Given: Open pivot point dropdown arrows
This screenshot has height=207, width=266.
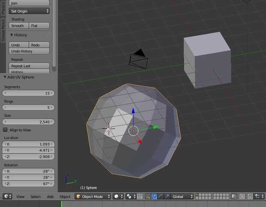Looking at the screenshot, I should tap(135, 196).
